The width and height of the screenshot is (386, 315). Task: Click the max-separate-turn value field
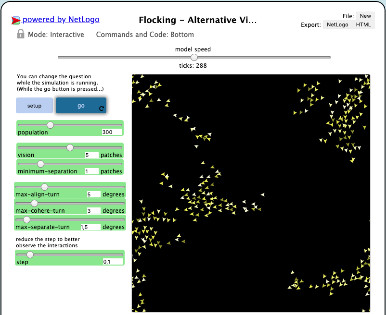(90, 227)
